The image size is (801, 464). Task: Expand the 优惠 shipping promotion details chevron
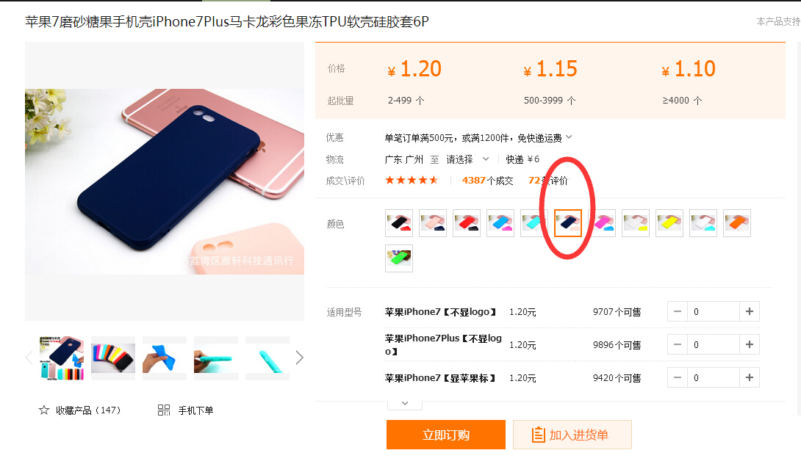(x=569, y=137)
